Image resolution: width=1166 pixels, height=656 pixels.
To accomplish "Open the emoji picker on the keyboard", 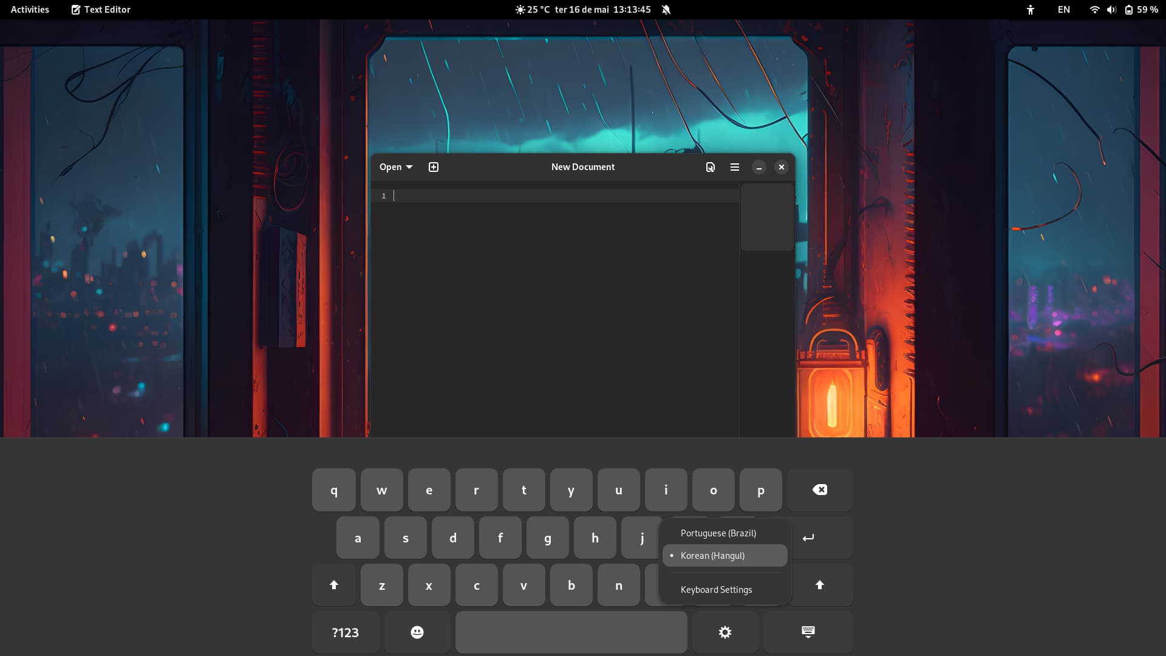I will 417,632.
